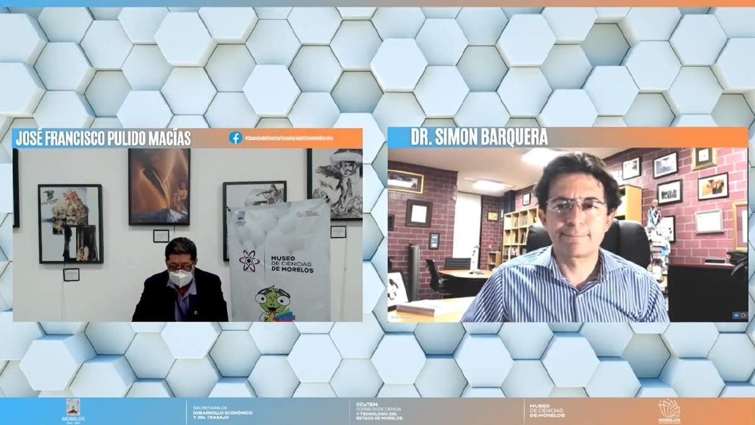Image resolution: width=755 pixels, height=425 pixels.
Task: Click the Museo de Ciencias footer logo
Action: tap(547, 412)
